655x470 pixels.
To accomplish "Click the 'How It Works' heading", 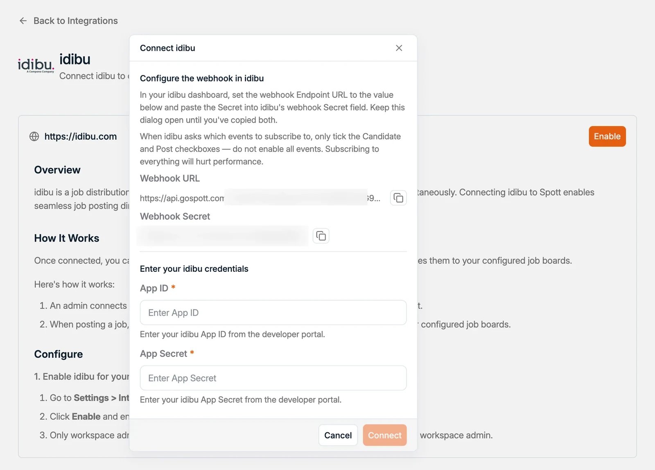I will coord(67,238).
